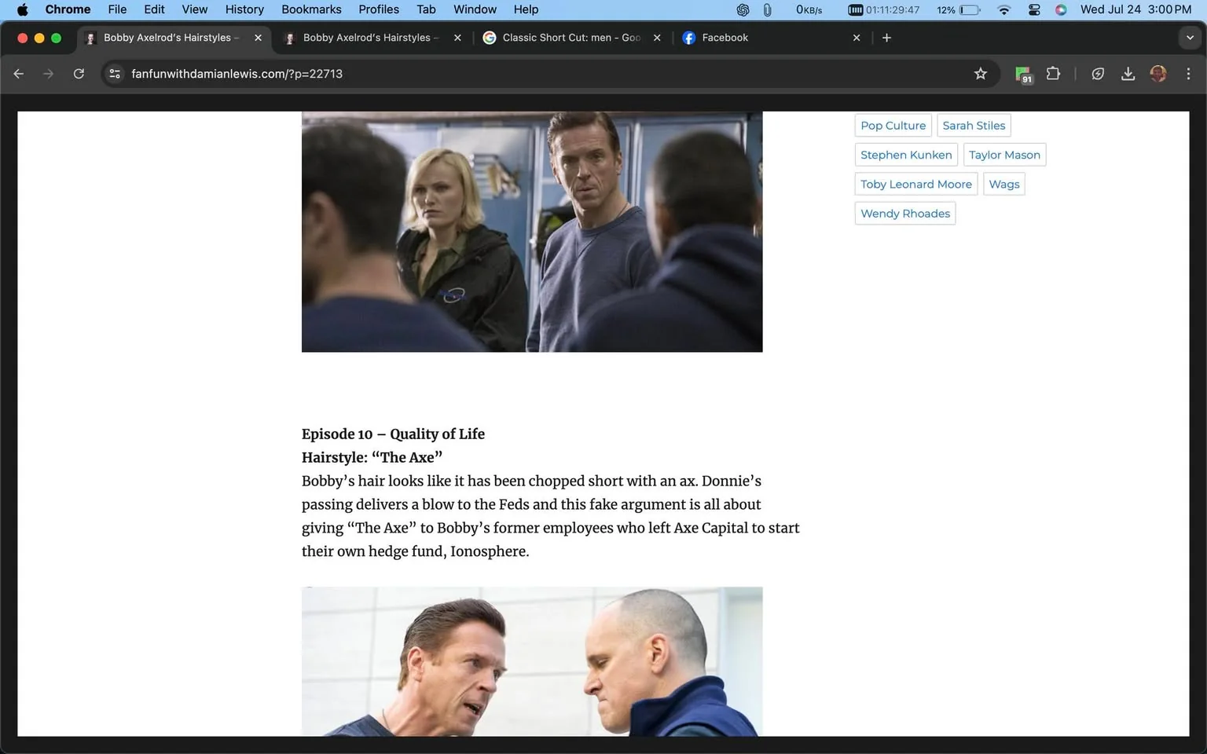This screenshot has height=754, width=1207.
Task: Open the Extensions puzzle icon
Action: click(1053, 74)
